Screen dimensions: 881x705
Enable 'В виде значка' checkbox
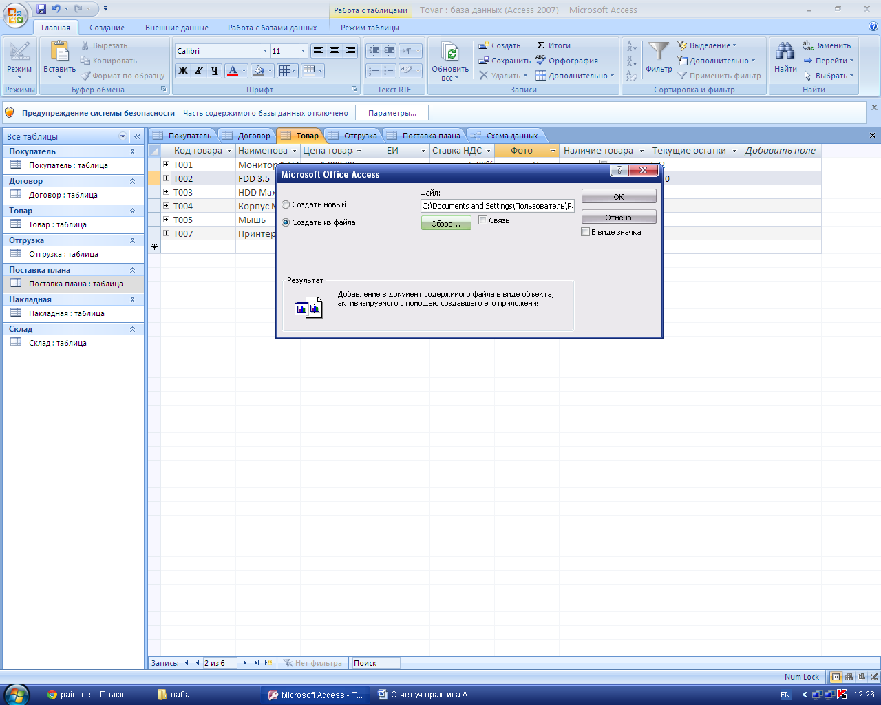[586, 232]
